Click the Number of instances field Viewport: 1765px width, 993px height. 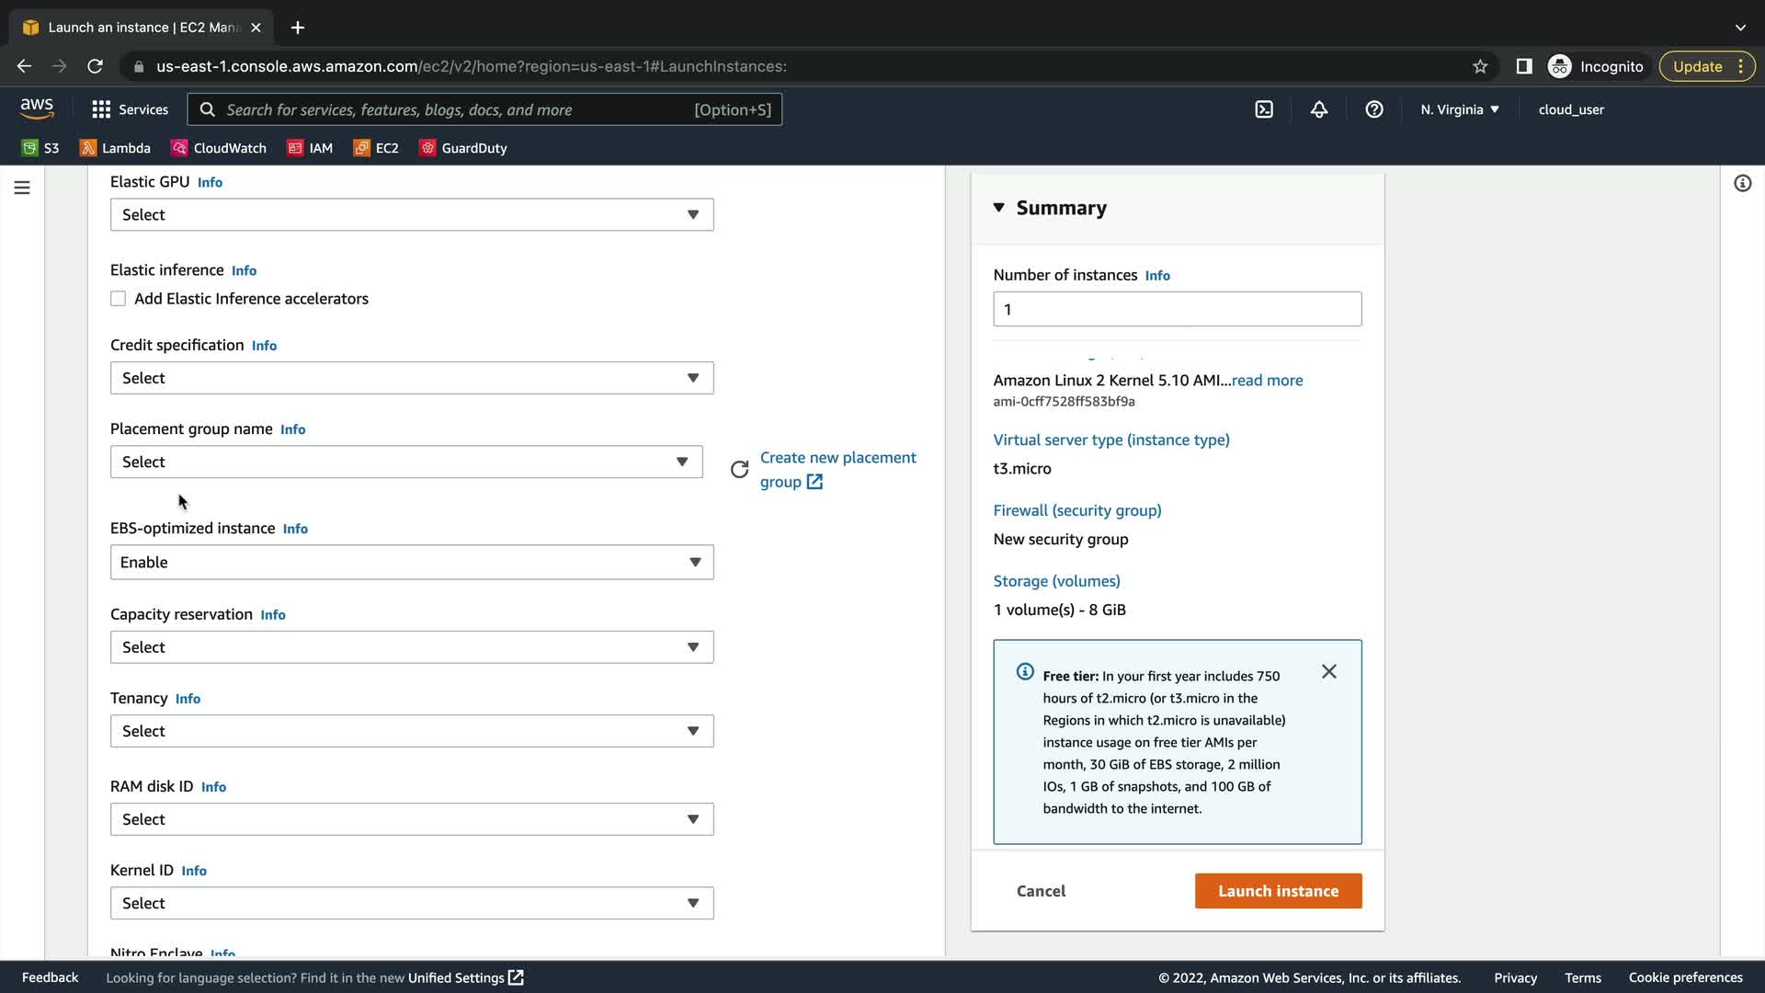pos(1177,310)
